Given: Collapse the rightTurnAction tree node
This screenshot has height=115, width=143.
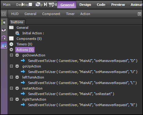Looking at the screenshot, I should coord(11,99).
